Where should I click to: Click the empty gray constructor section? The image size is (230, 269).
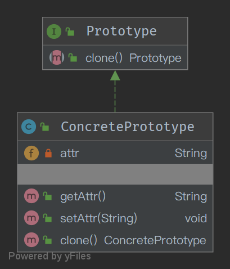click(115, 174)
